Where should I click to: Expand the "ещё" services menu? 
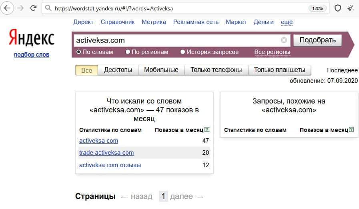pyautogui.click(x=287, y=22)
